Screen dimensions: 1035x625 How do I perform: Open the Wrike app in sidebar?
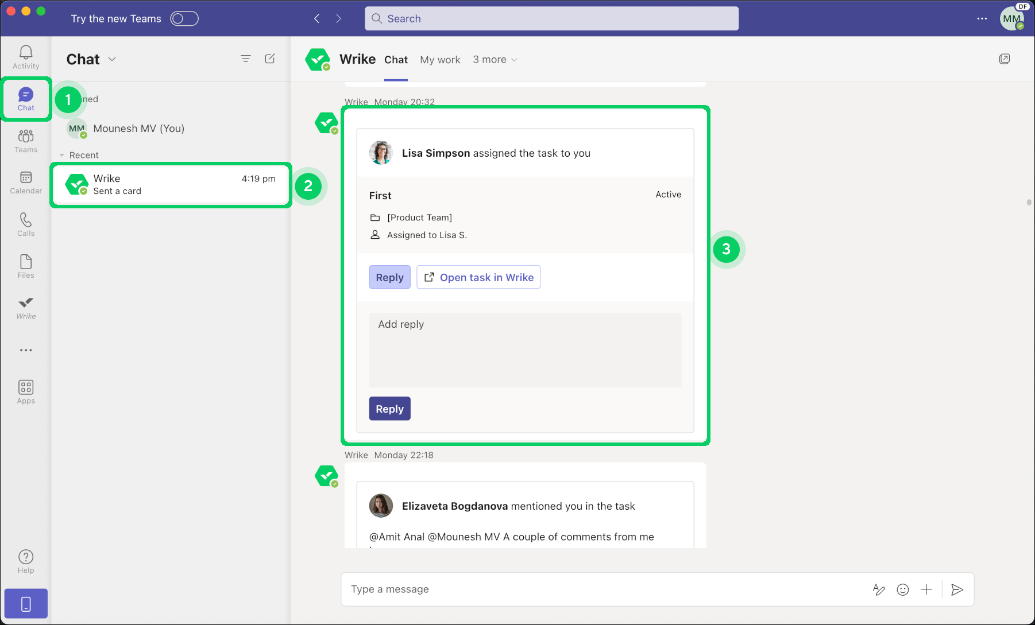[26, 308]
